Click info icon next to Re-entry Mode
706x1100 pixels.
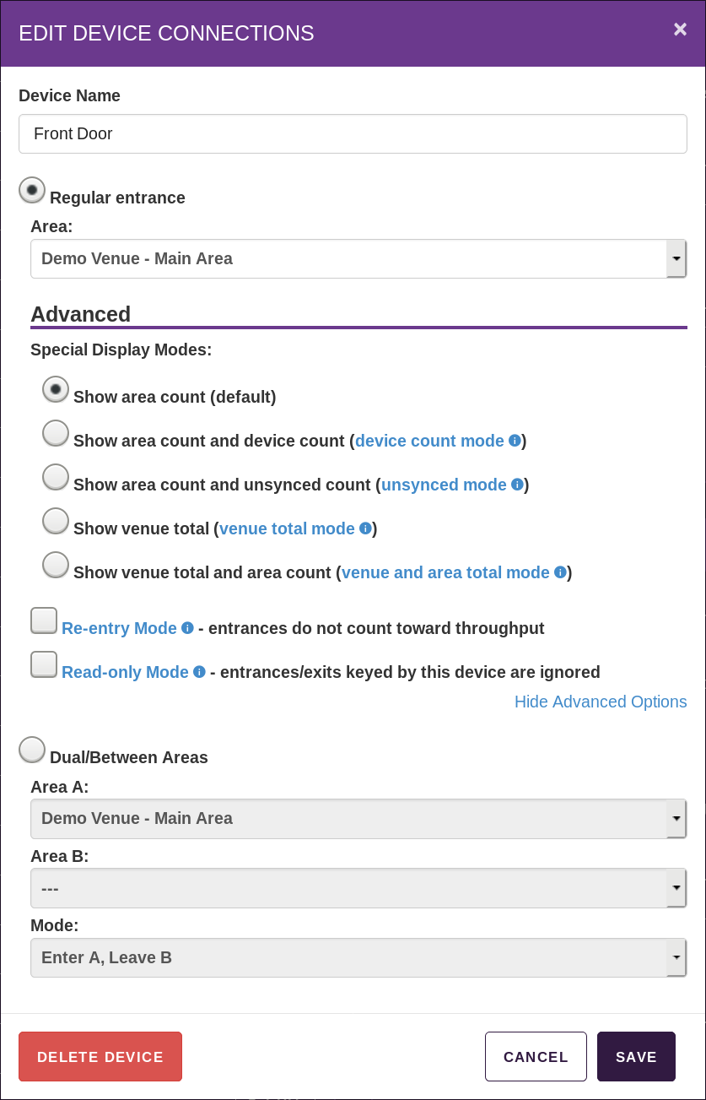[x=187, y=628]
